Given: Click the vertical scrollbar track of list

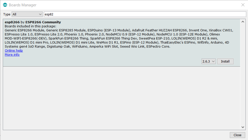Looking at the screenshot, I should [243, 74].
